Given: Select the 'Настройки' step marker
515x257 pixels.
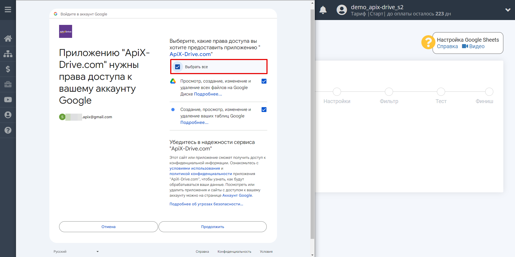Looking at the screenshot, I should tap(337, 92).
